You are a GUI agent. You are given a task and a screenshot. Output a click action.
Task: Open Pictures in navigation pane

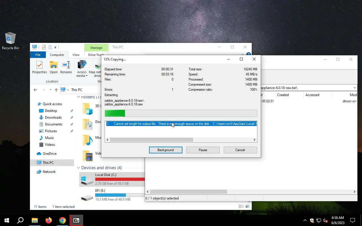tap(51, 131)
